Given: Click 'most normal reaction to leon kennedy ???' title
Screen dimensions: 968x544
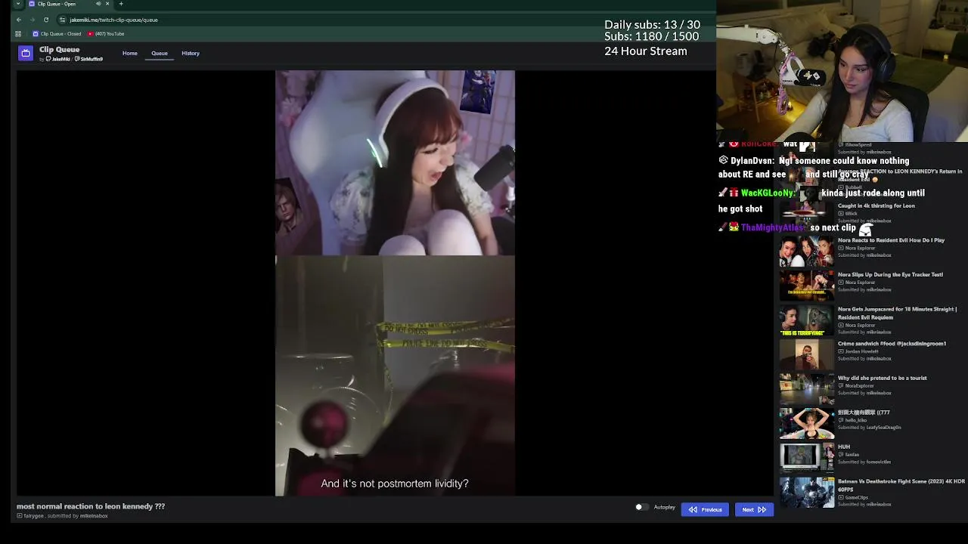Looking at the screenshot, I should (91, 506).
